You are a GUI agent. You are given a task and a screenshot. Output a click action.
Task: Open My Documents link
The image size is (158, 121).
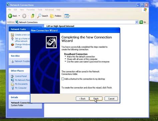[x=21, y=84]
